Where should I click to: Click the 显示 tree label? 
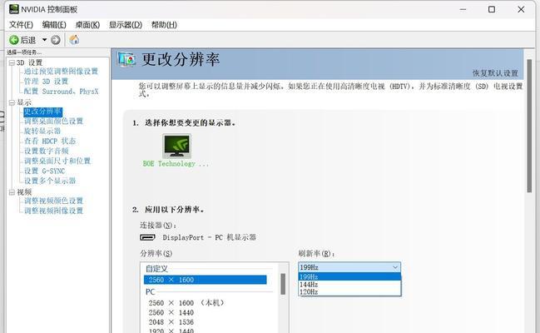24,102
